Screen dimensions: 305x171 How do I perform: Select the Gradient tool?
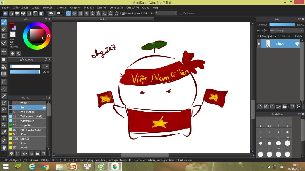tap(4, 74)
